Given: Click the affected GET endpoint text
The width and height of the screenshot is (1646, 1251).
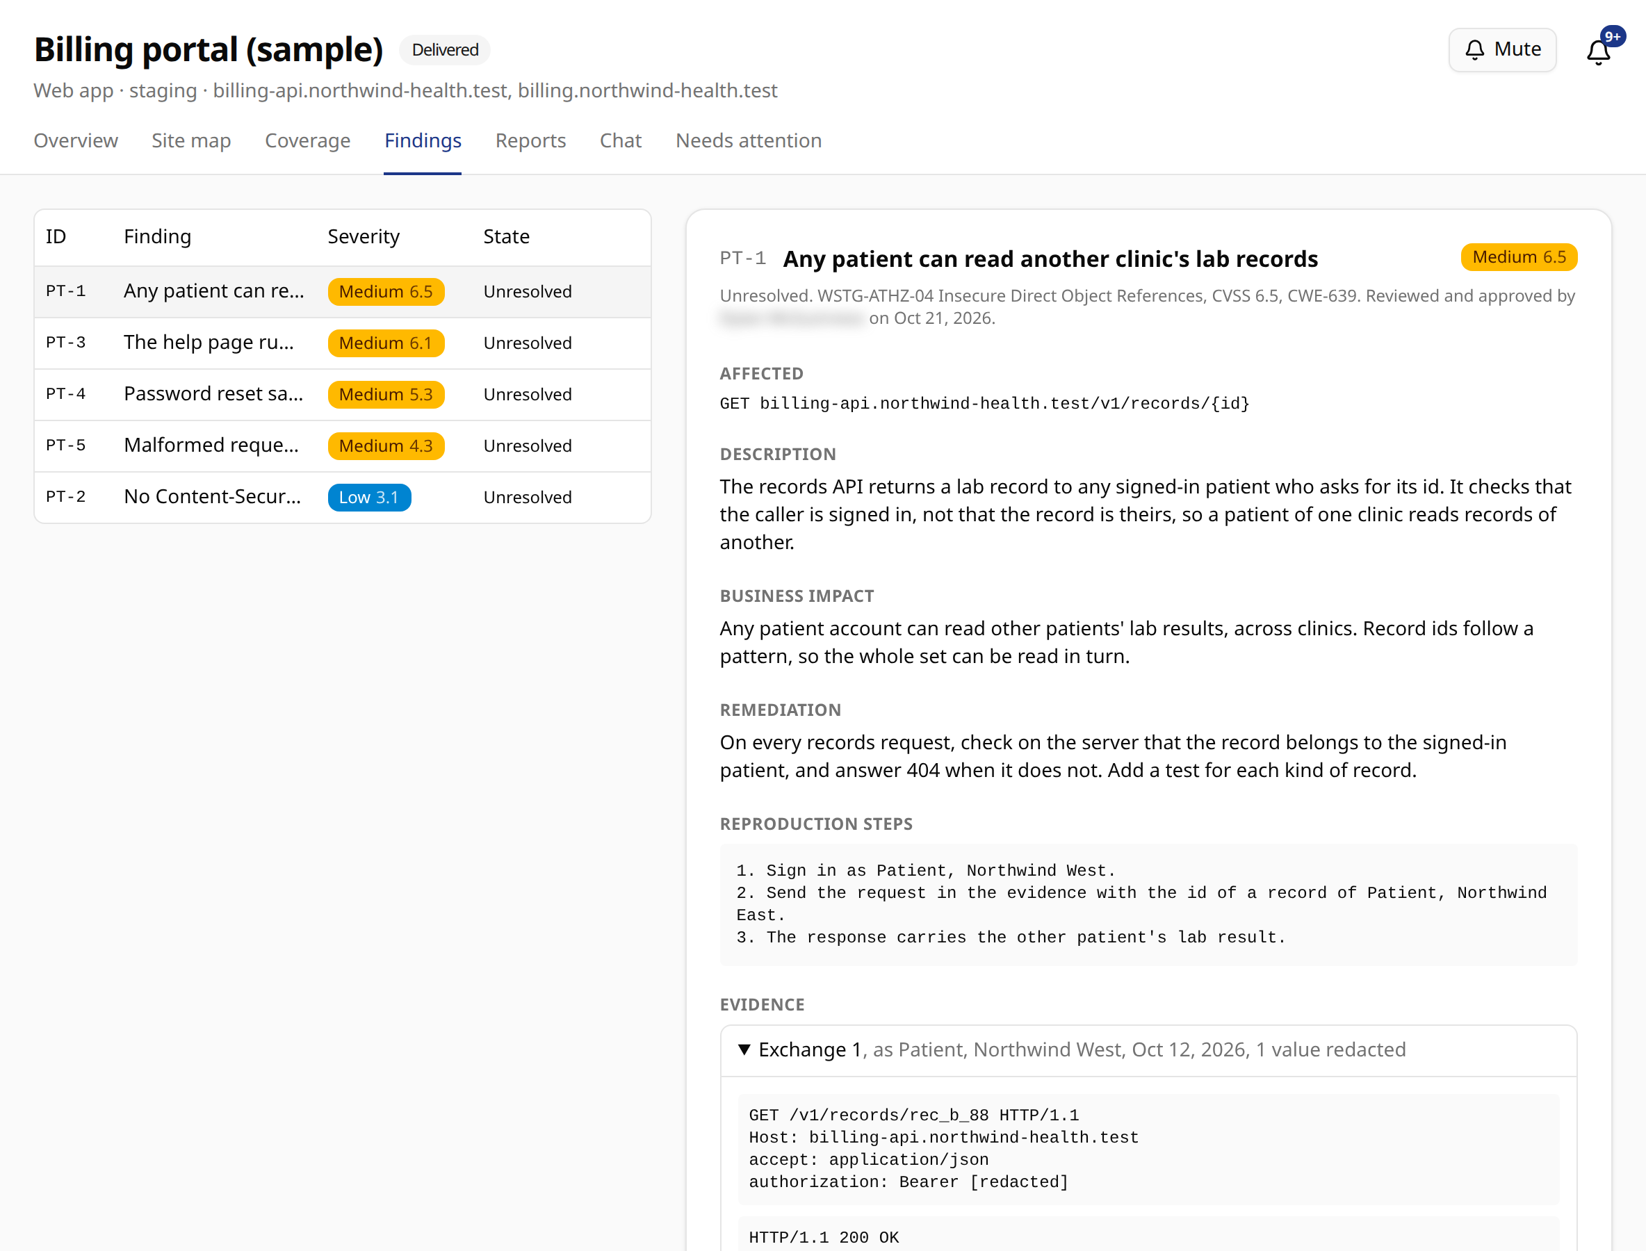Looking at the screenshot, I should coord(984,404).
